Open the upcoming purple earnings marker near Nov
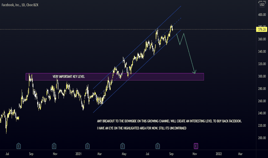The width and height of the screenshot is (268, 158). [x=196, y=146]
